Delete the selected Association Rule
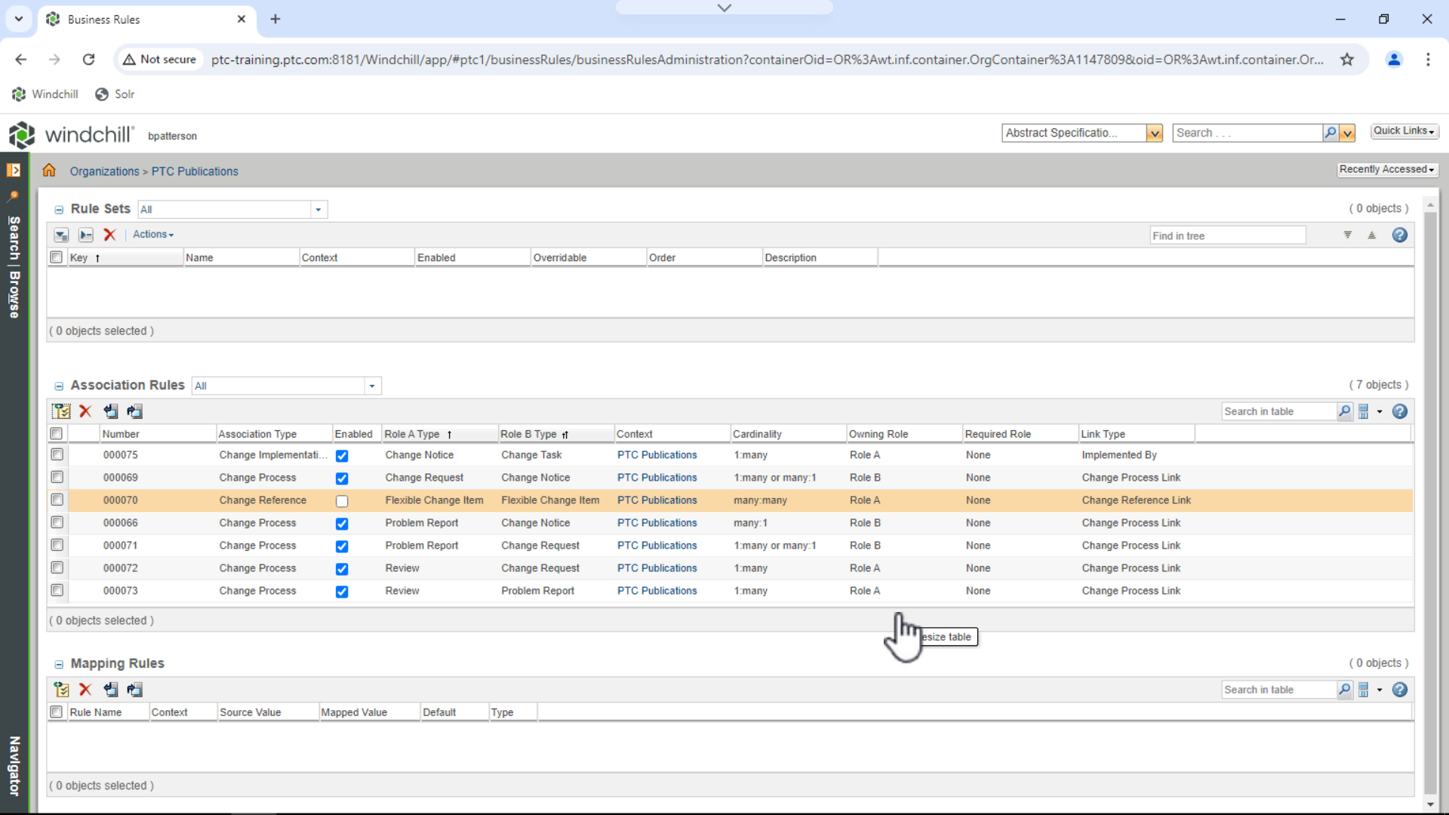The width and height of the screenshot is (1449, 815). pyautogui.click(x=85, y=411)
